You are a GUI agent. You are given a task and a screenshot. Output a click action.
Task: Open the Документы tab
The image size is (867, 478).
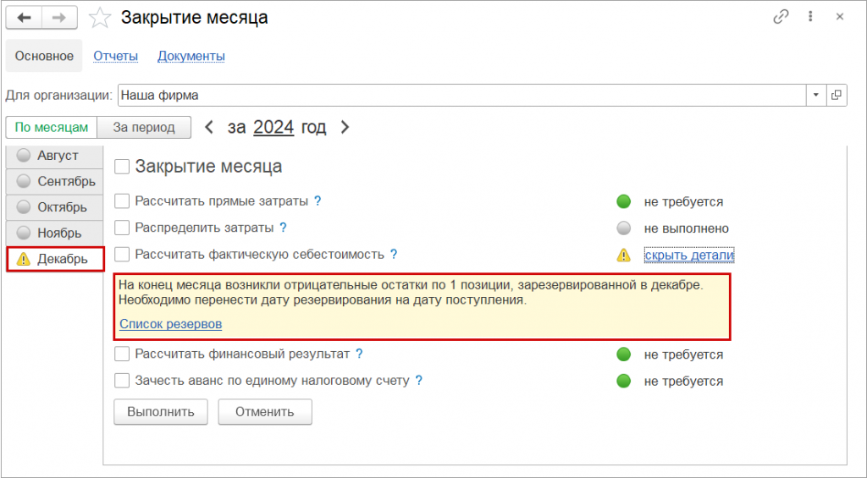pos(191,56)
